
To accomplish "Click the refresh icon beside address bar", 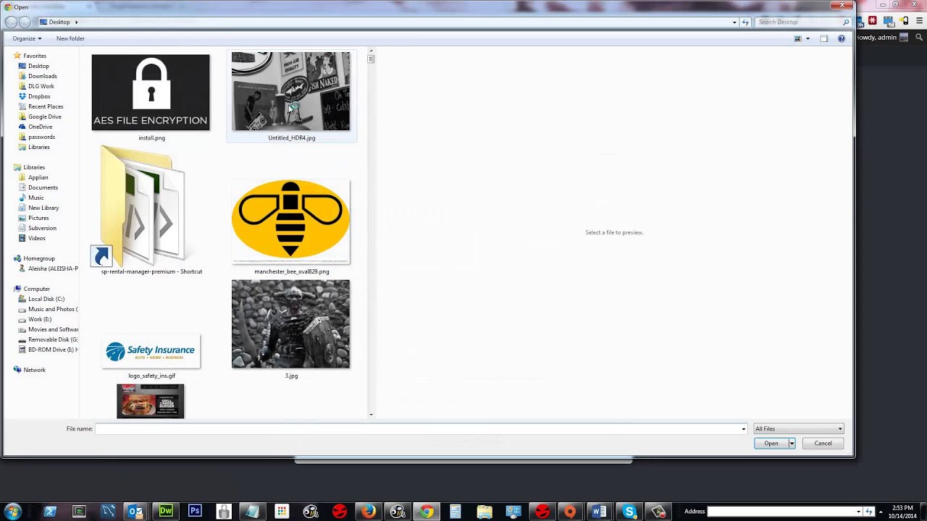I will click(745, 22).
